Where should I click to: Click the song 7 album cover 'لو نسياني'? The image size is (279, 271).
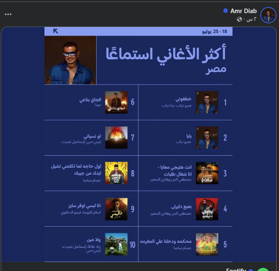[x=116, y=138]
